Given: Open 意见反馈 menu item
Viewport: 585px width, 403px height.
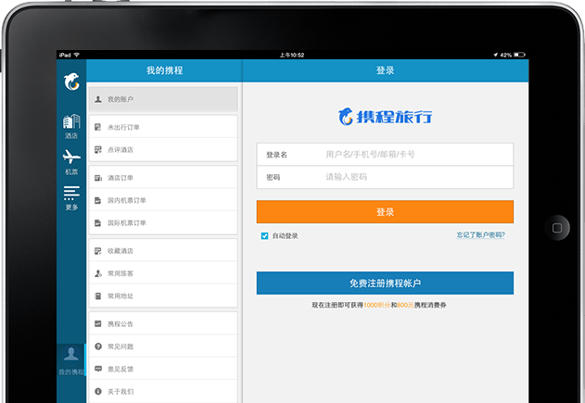Looking at the screenshot, I should pos(163,369).
